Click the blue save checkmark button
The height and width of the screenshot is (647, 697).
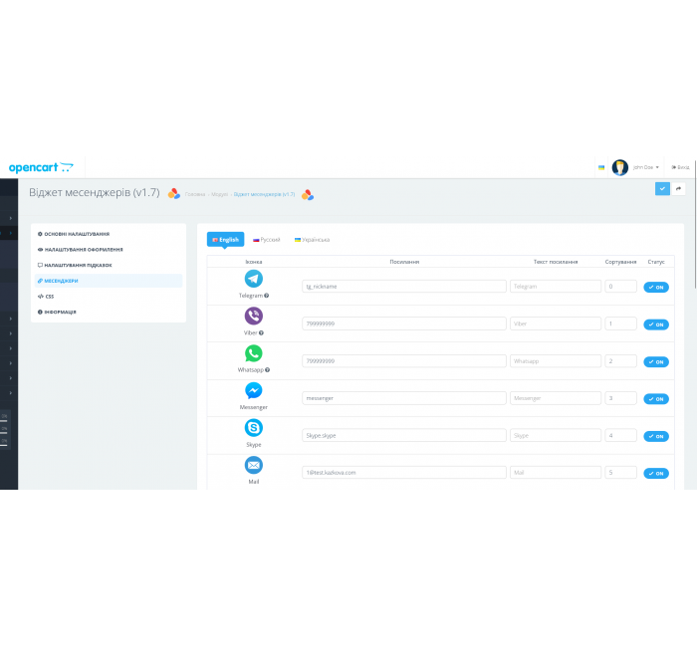tap(662, 189)
